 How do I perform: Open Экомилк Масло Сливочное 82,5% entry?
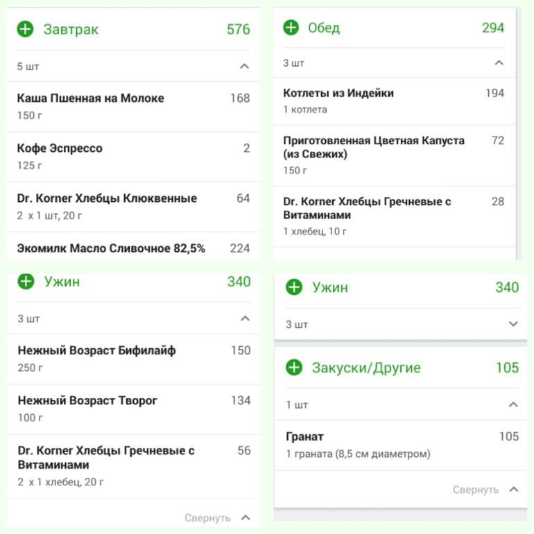(133, 247)
